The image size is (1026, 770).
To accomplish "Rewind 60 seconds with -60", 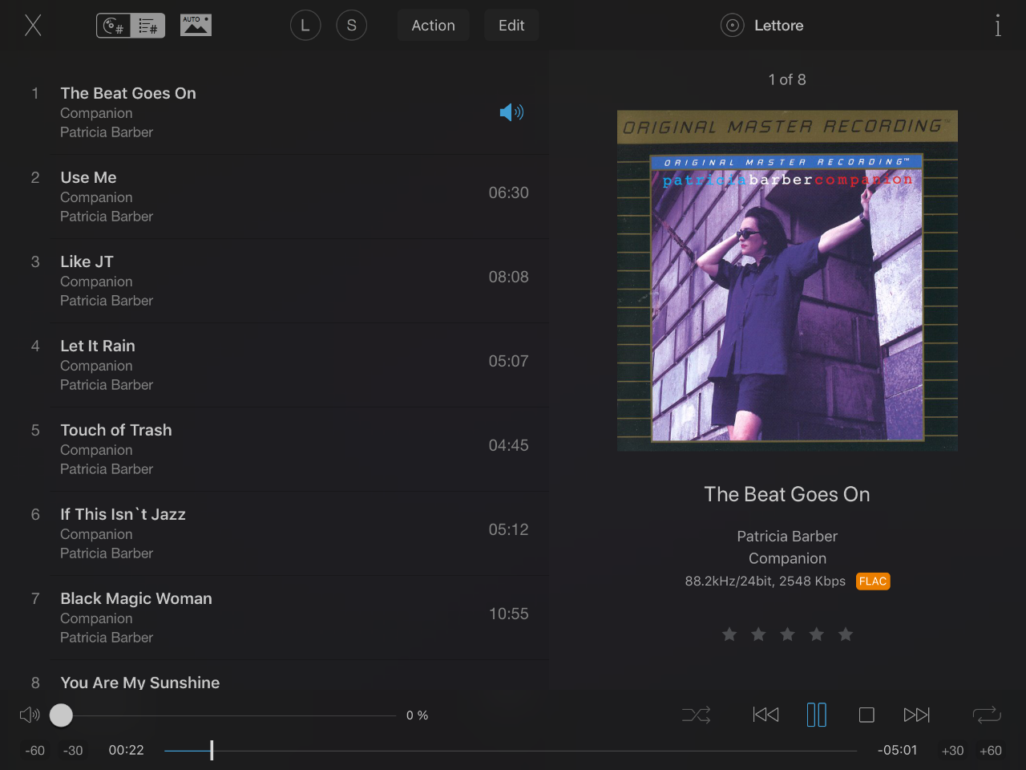I will click(x=34, y=751).
